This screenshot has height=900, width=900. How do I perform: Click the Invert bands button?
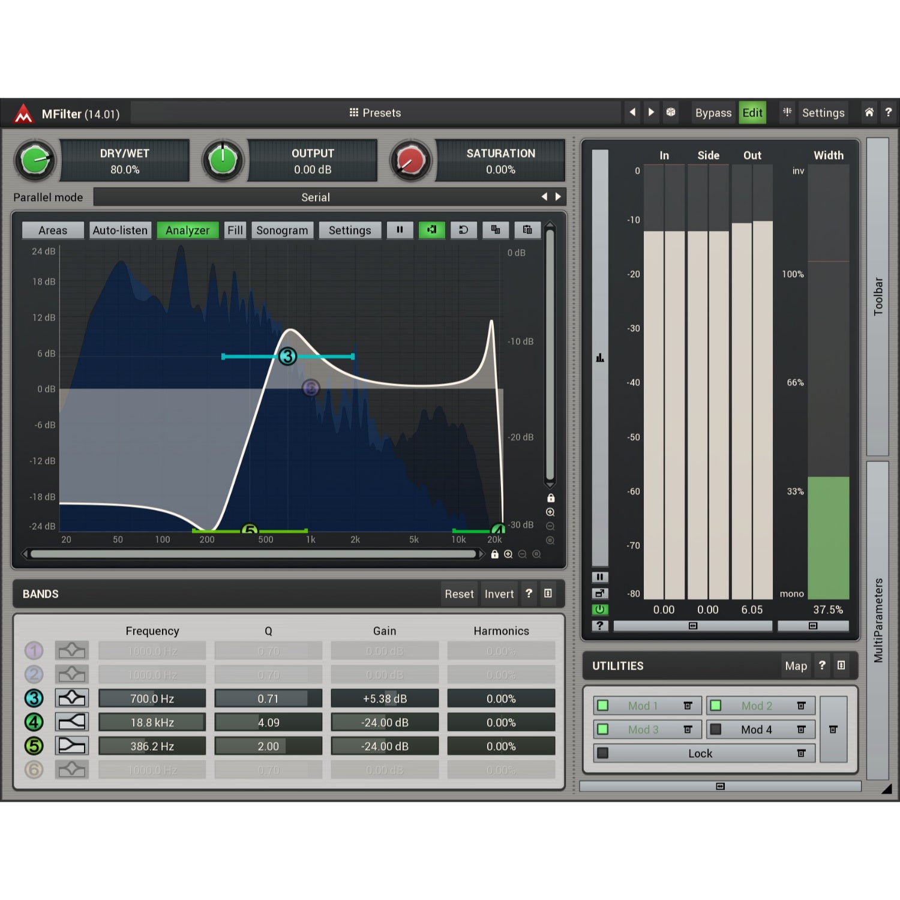click(499, 594)
